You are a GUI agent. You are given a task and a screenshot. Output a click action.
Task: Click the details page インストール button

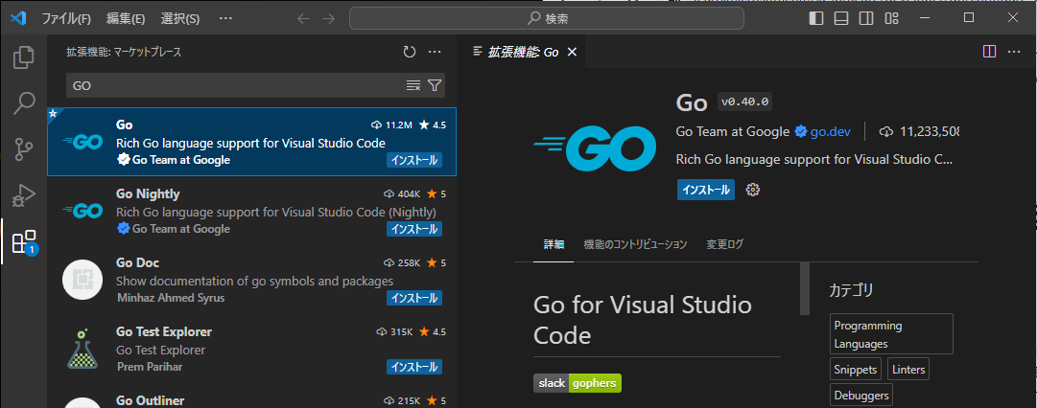pyautogui.click(x=706, y=191)
